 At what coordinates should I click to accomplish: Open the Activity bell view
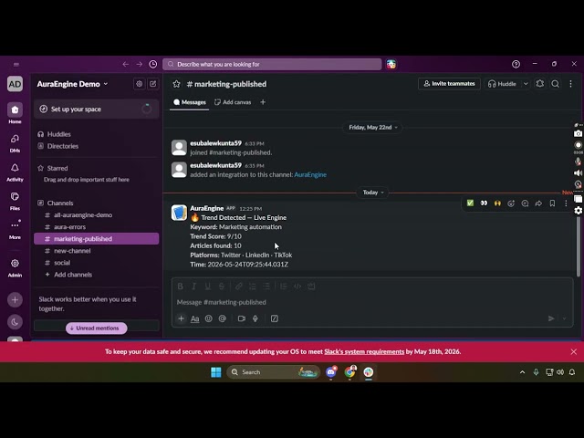(x=15, y=172)
